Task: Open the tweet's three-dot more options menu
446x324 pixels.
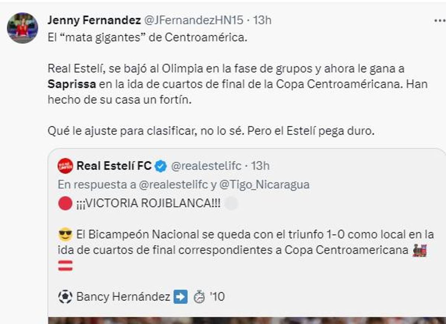Action: [x=439, y=21]
